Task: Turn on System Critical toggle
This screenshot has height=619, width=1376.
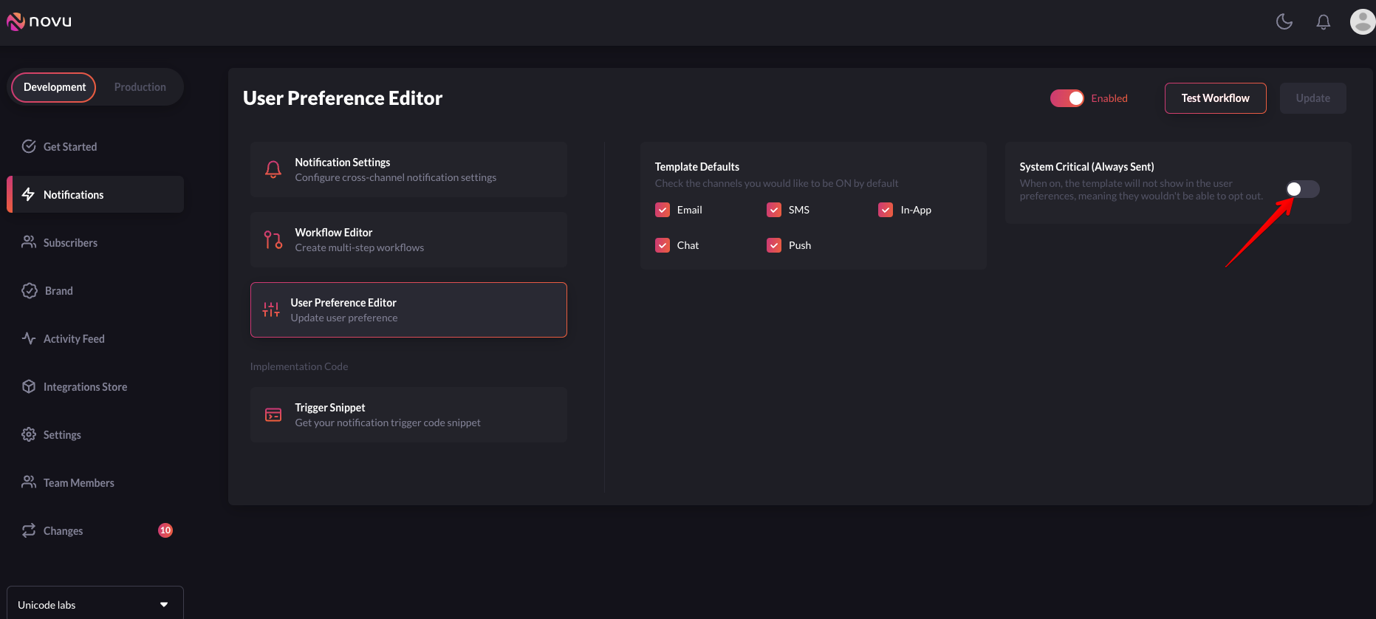Action: click(1302, 189)
